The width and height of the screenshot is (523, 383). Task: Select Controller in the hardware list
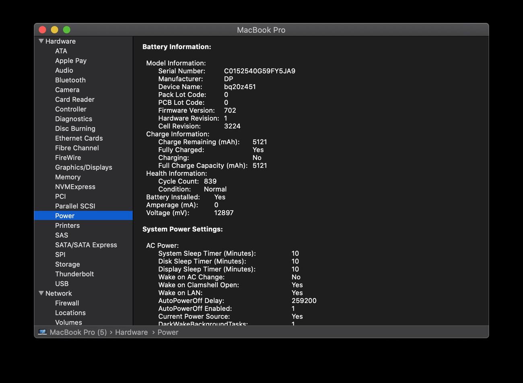tap(71, 109)
